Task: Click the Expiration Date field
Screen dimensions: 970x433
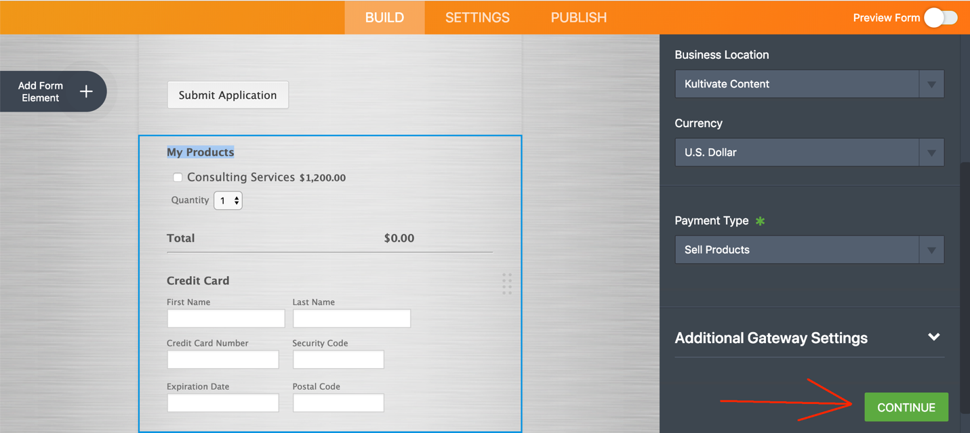Action: pyautogui.click(x=223, y=403)
